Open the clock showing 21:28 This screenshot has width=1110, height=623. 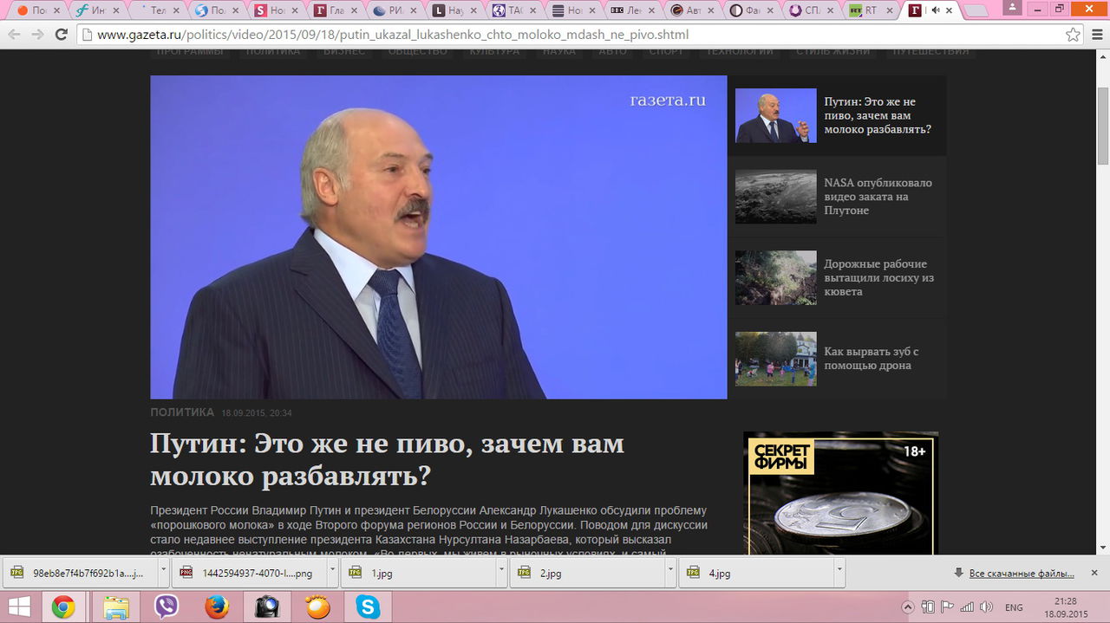click(x=1067, y=607)
